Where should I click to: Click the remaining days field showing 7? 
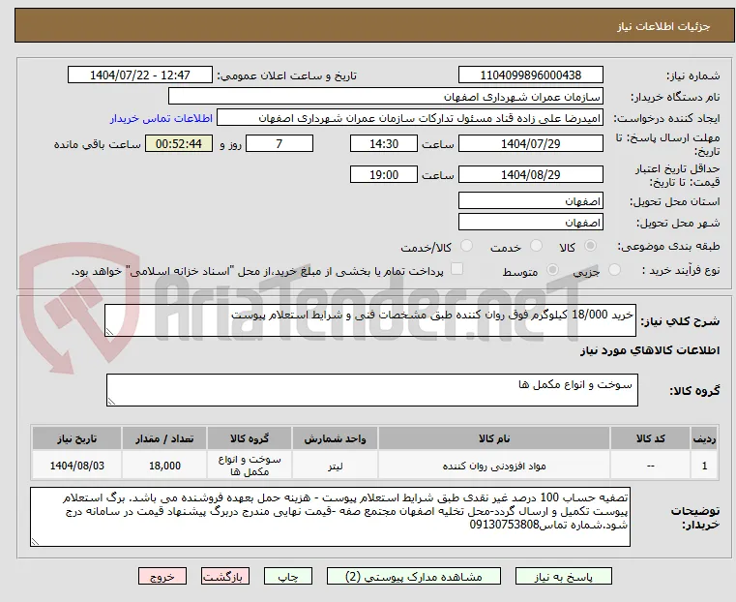280,143
